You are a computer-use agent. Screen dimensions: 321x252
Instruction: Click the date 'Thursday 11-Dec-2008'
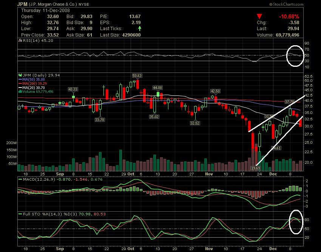pyautogui.click(x=45, y=11)
